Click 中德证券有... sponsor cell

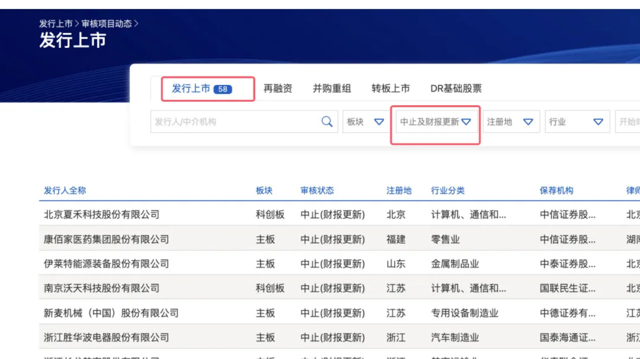point(568,313)
